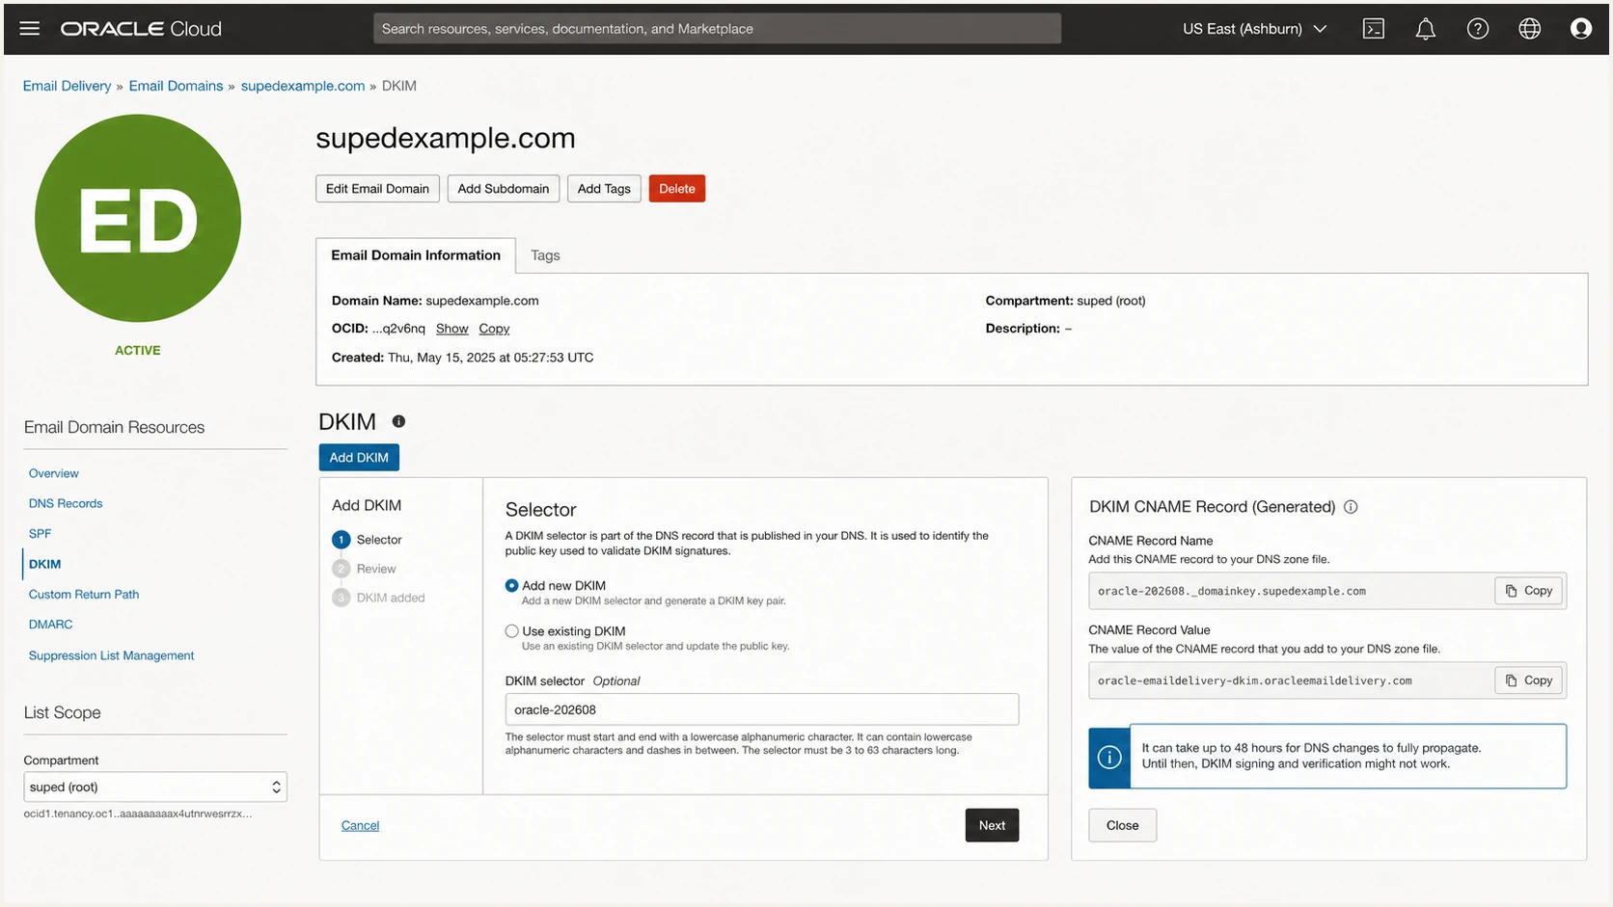Open the suped (root) compartment dropdown
The width and height of the screenshot is (1613, 907).
point(155,787)
